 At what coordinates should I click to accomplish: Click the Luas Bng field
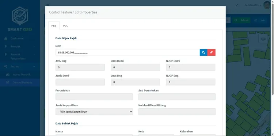[x=135, y=82]
